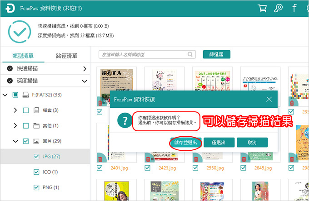Click the 僅退出 exit only button
The image size is (309, 201).
click(219, 142)
